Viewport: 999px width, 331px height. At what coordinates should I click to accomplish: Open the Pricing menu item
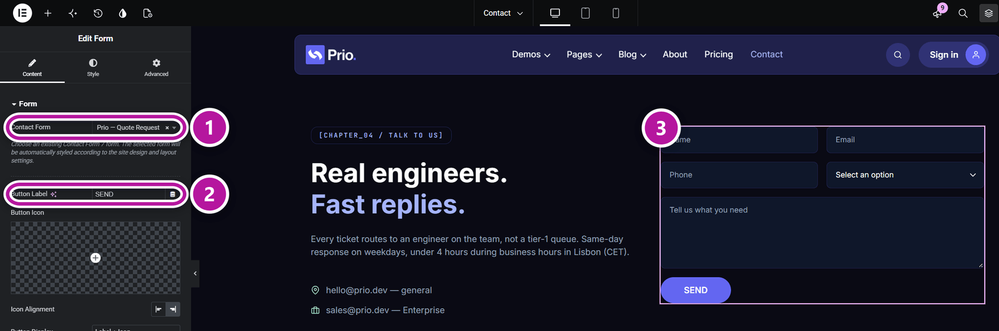coord(719,54)
